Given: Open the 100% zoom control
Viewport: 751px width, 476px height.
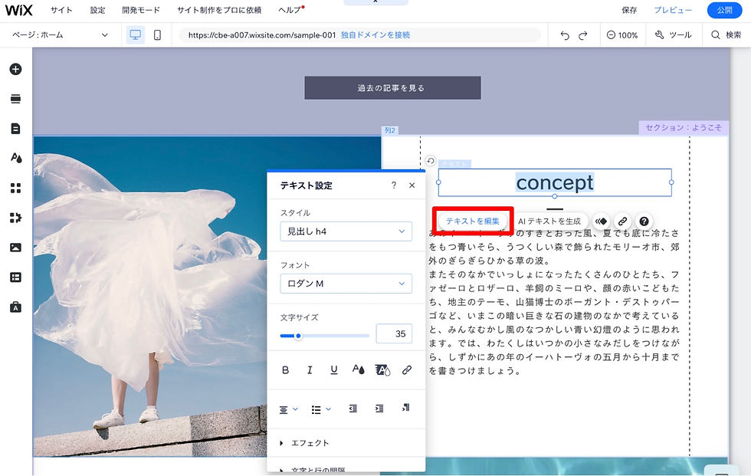Looking at the screenshot, I should 622,35.
